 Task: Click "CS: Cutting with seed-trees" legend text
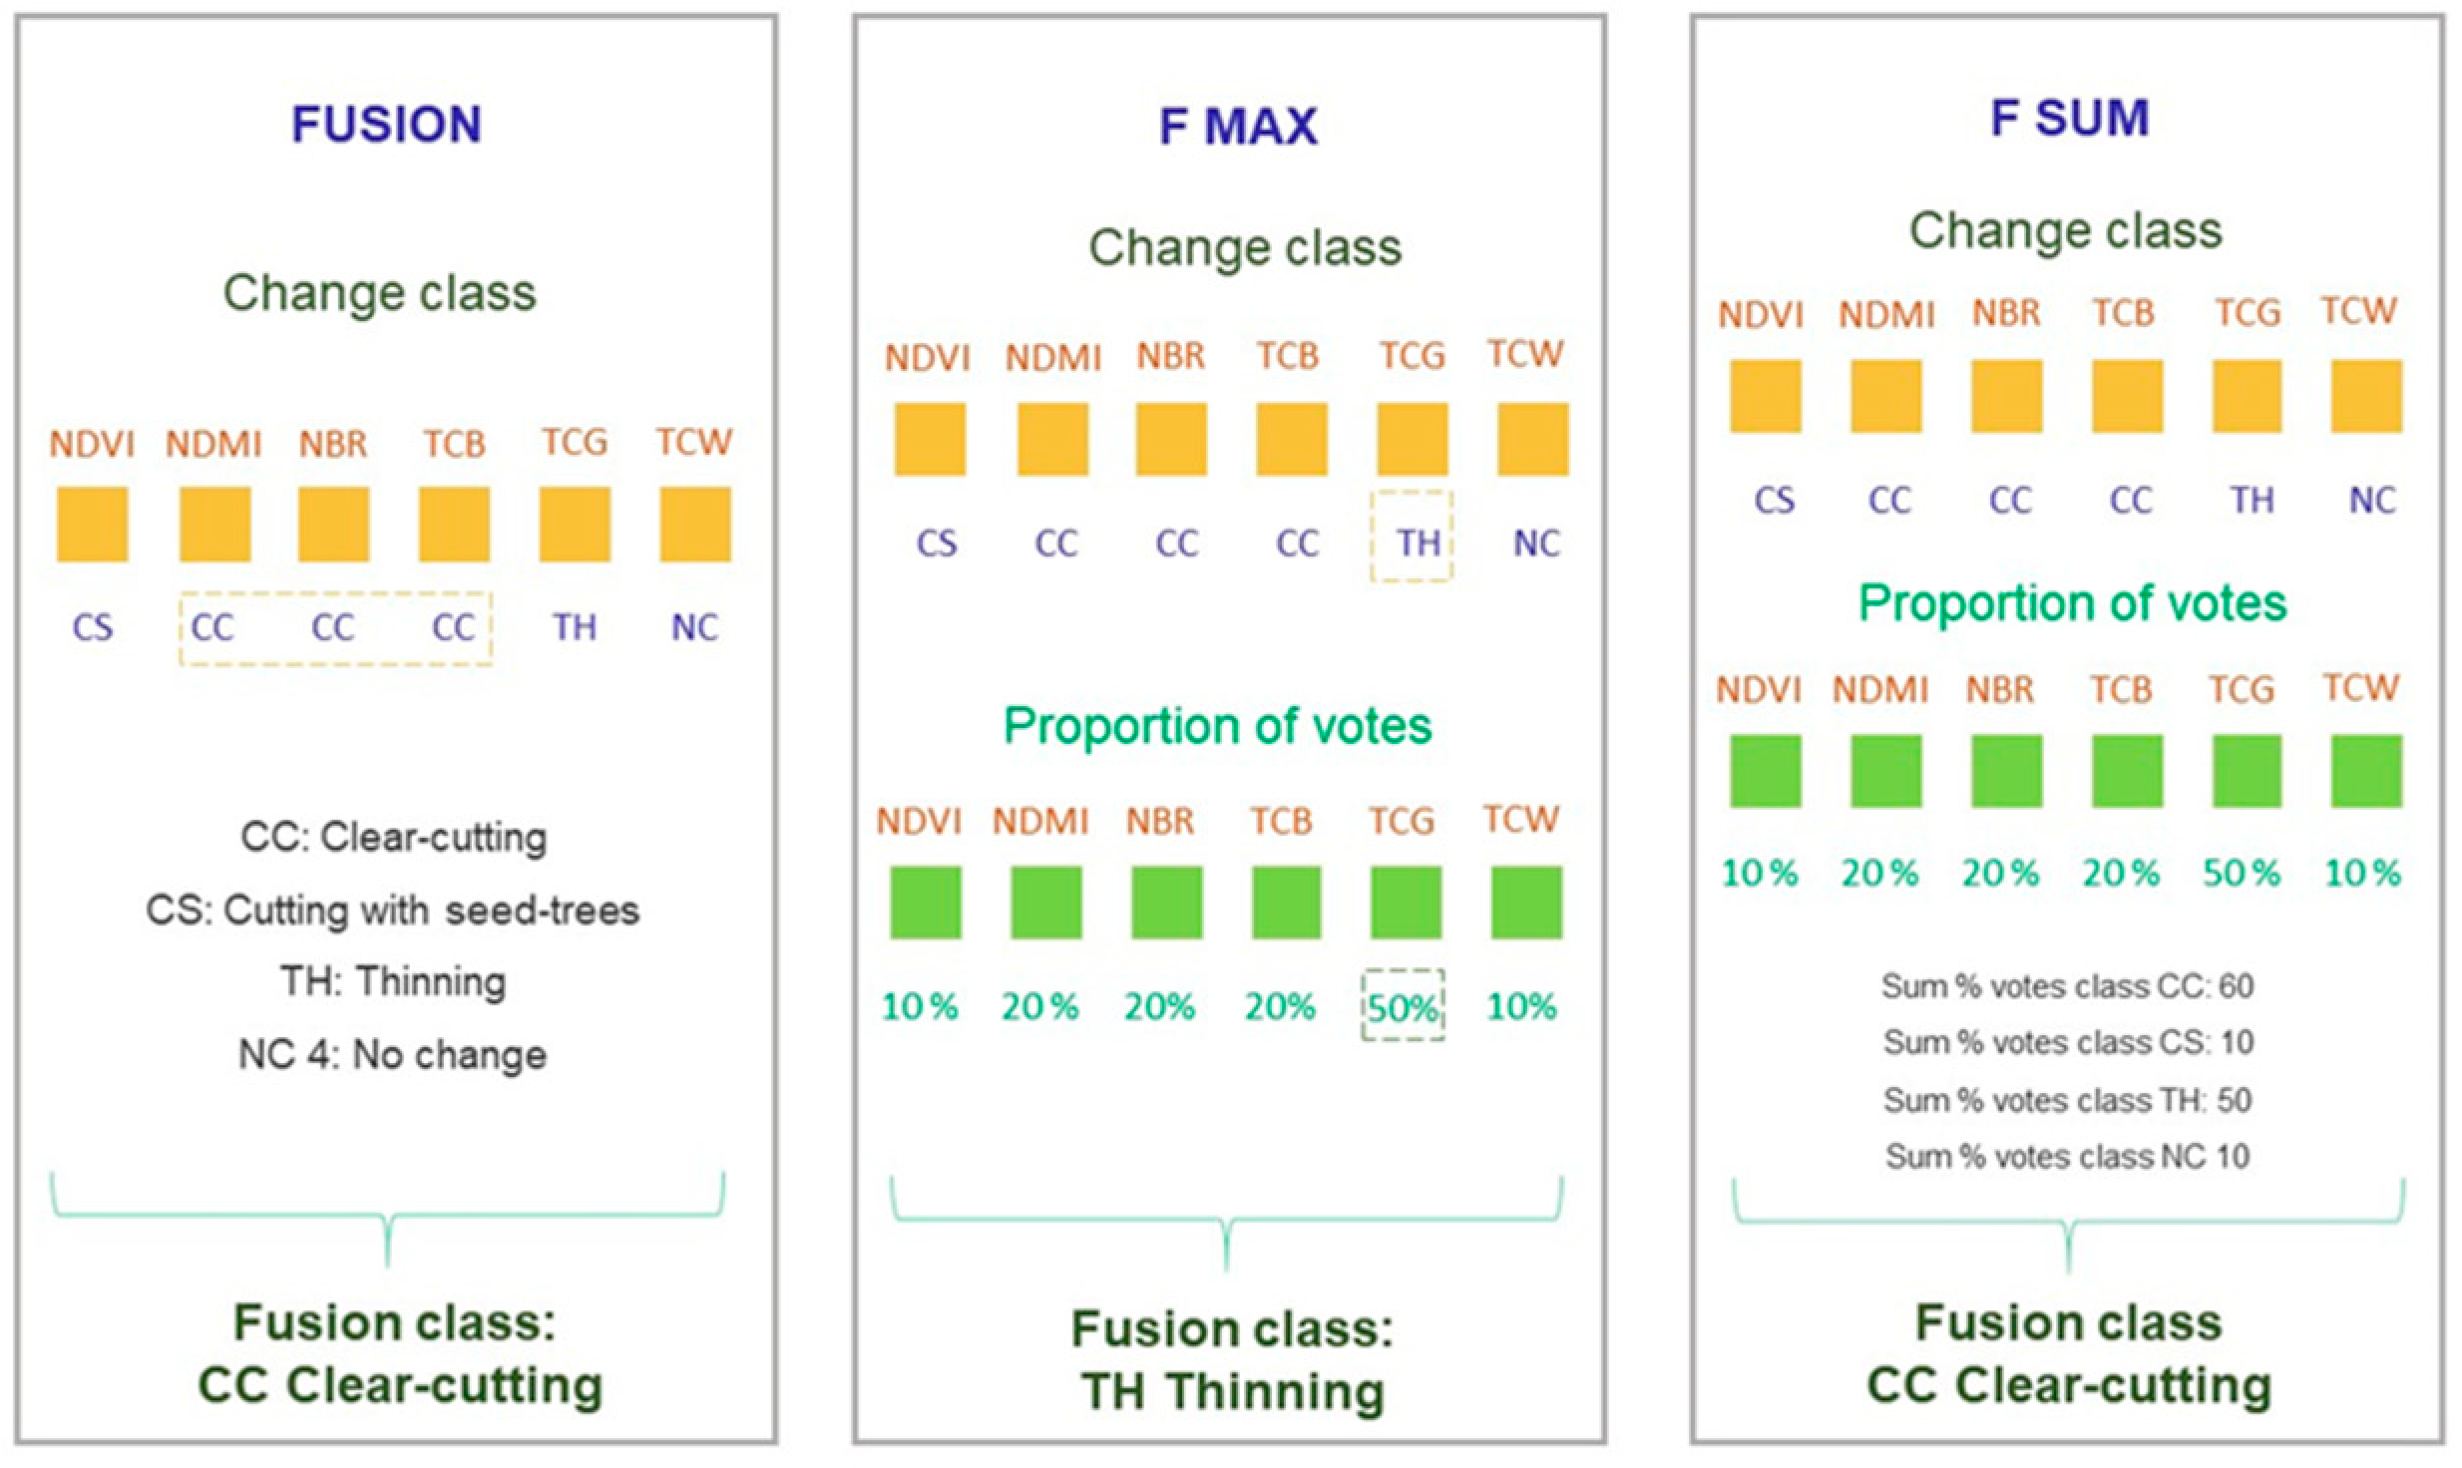tap(393, 911)
